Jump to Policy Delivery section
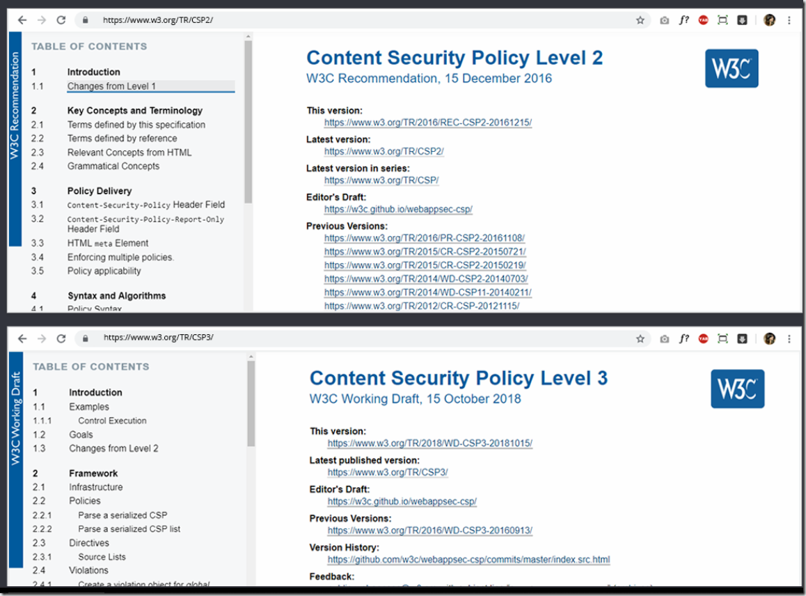Image resolution: width=806 pixels, height=596 pixels. 100,191
